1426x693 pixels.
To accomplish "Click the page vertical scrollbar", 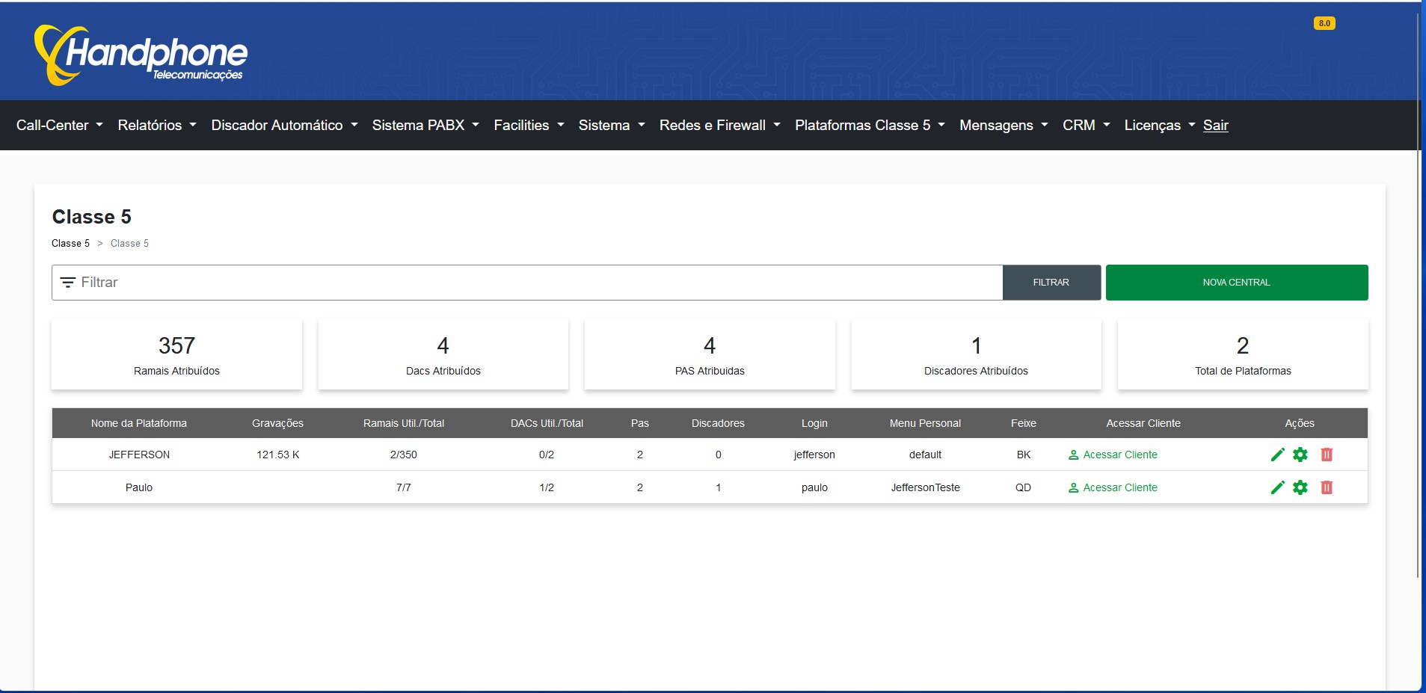I will coord(1418,299).
